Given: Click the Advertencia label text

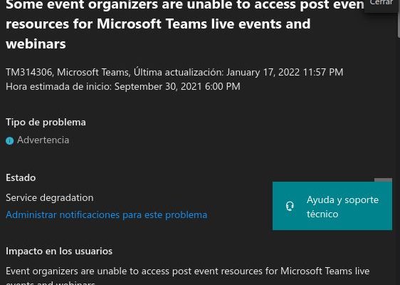Looking at the screenshot, I should coord(43,140).
